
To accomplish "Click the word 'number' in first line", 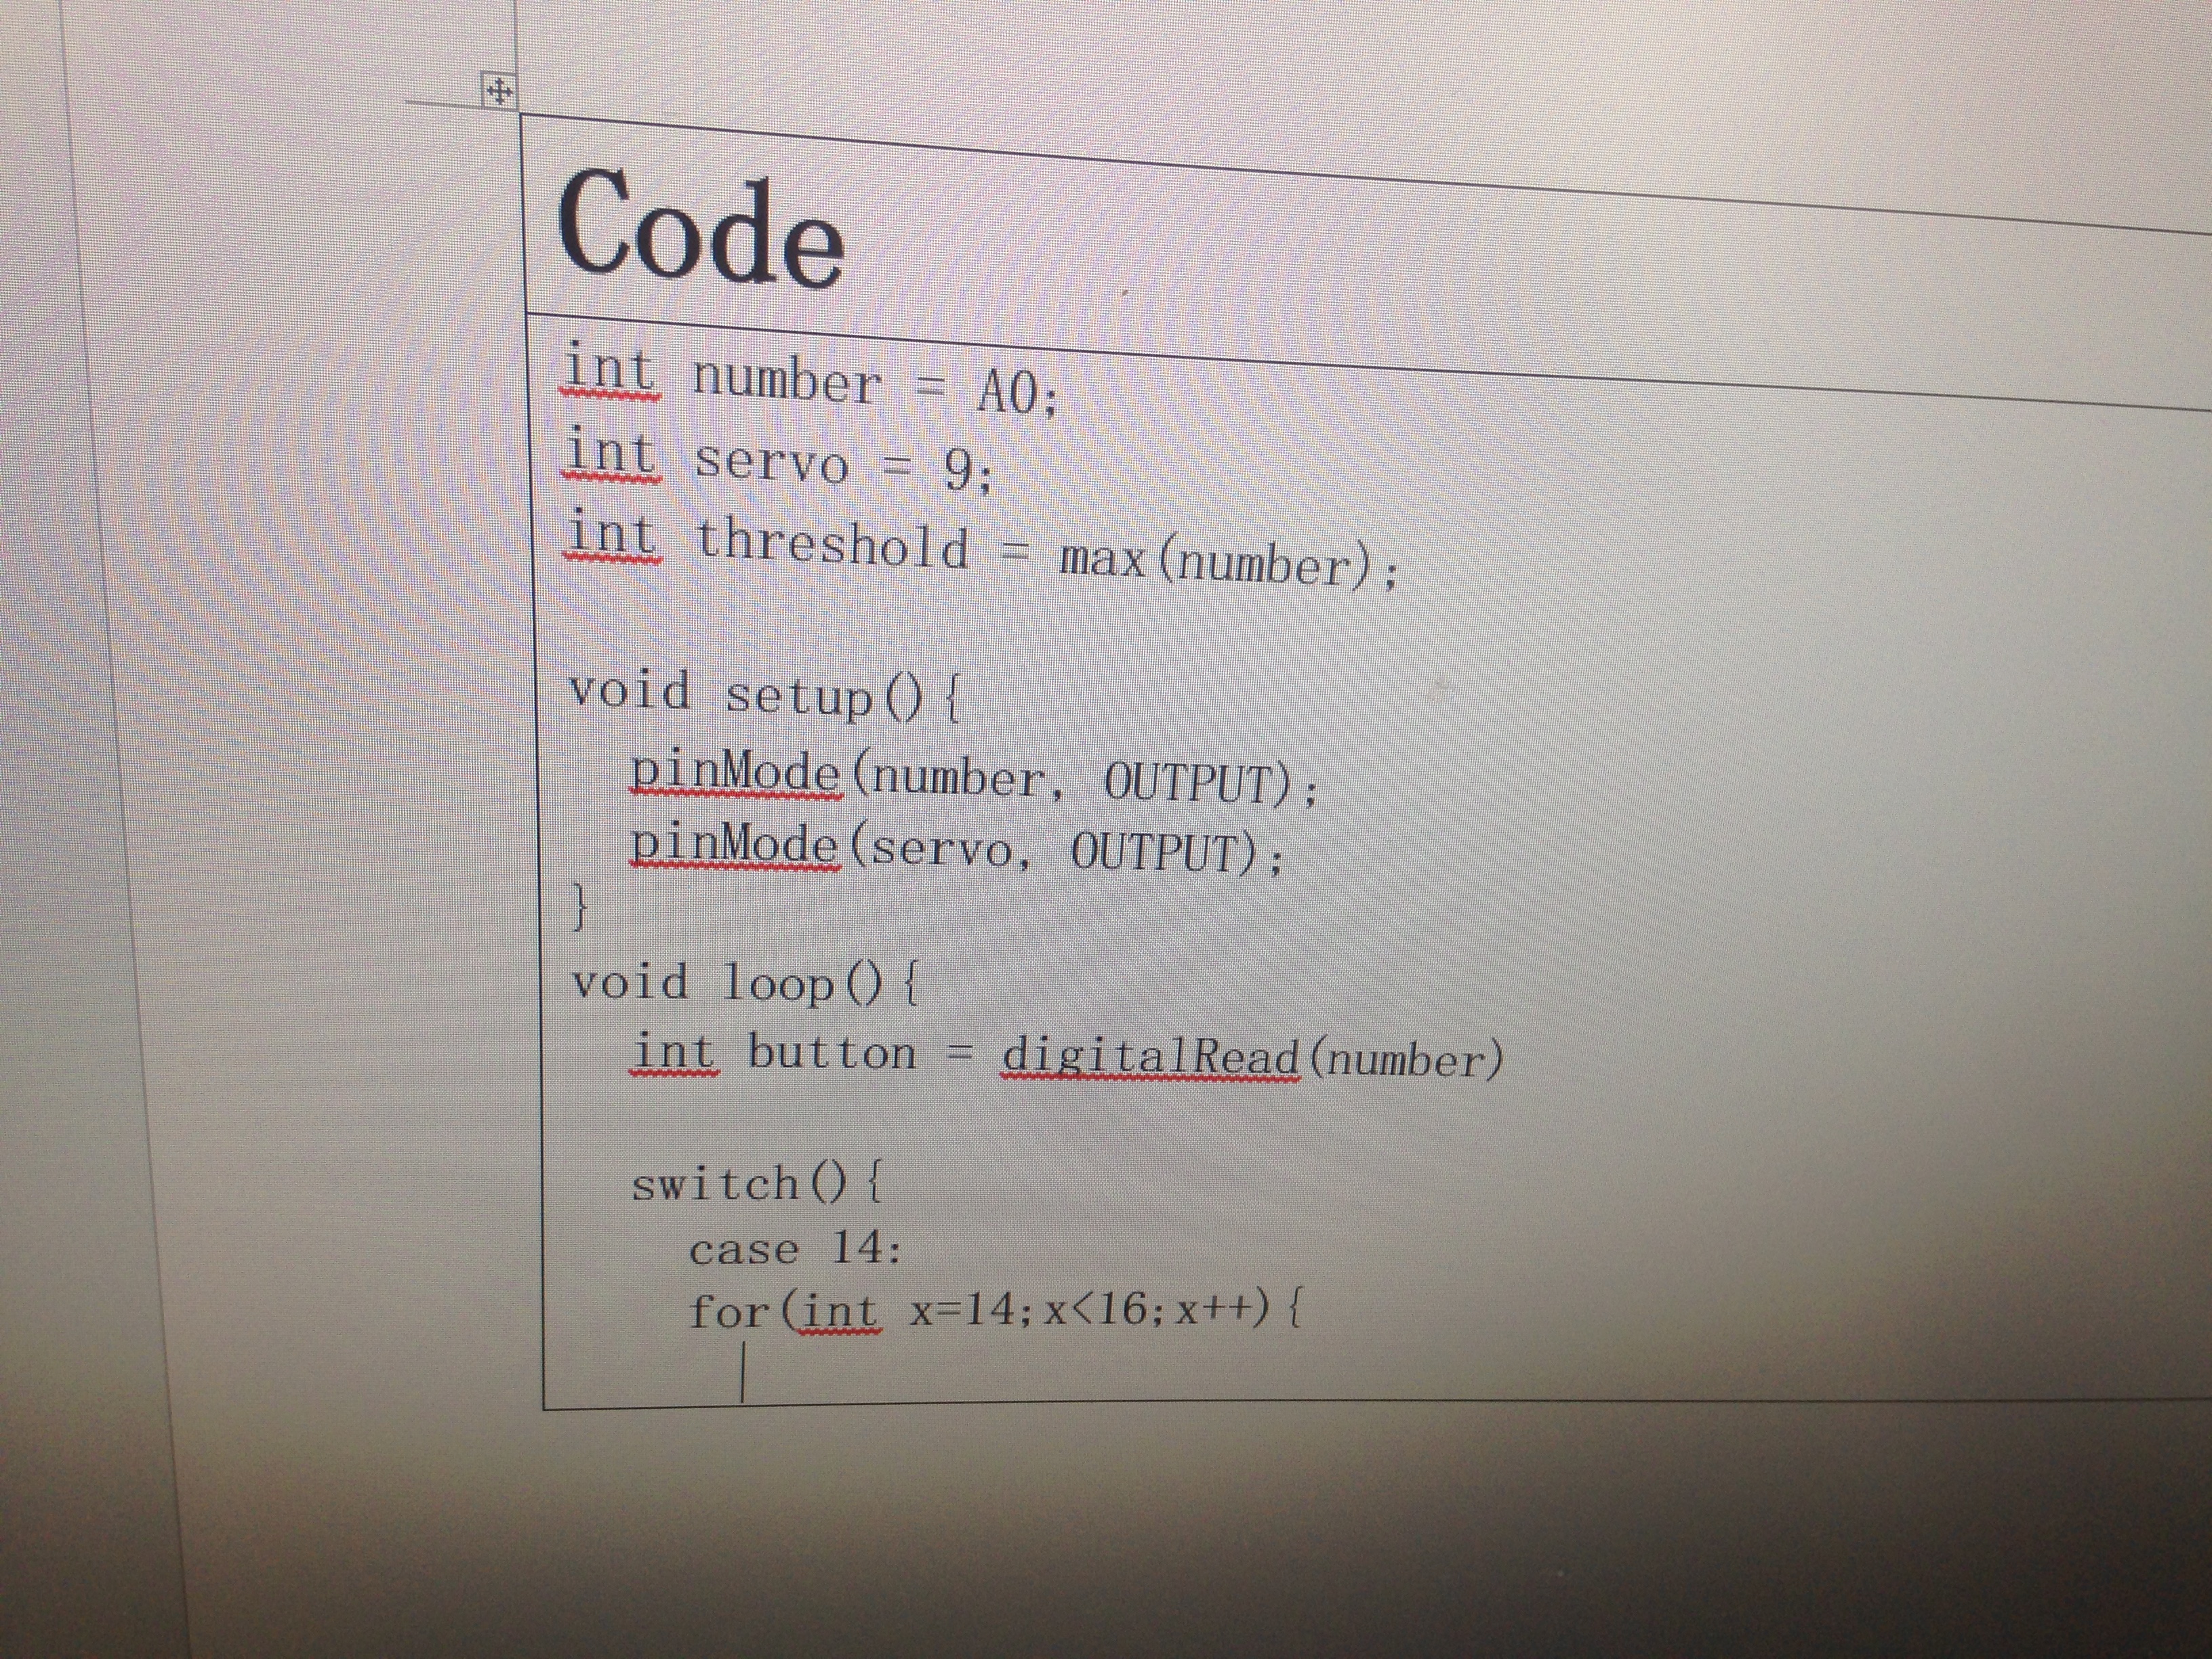I will tap(787, 381).
